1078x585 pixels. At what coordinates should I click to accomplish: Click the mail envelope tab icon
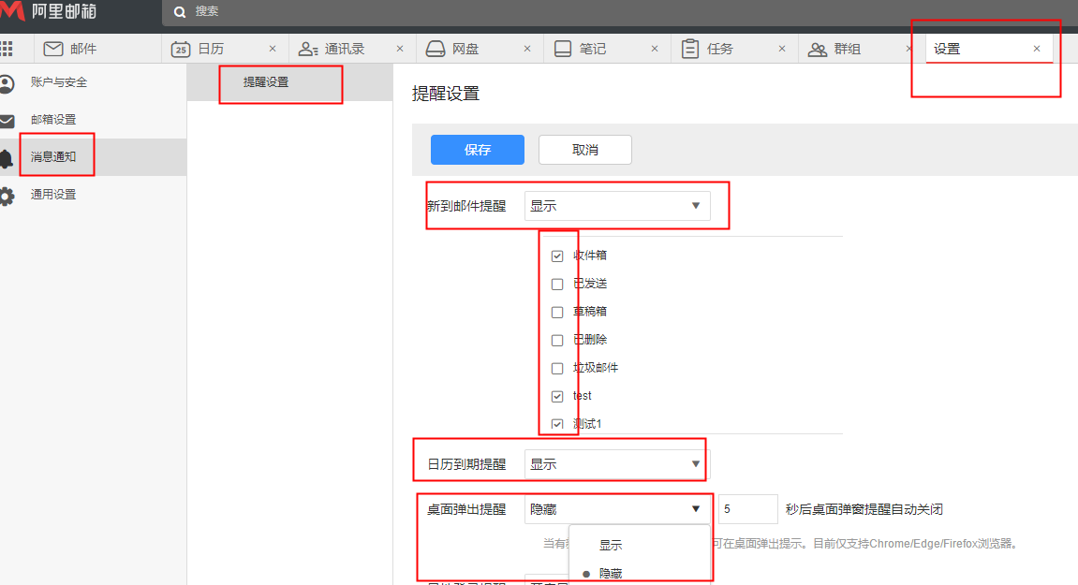click(x=53, y=49)
